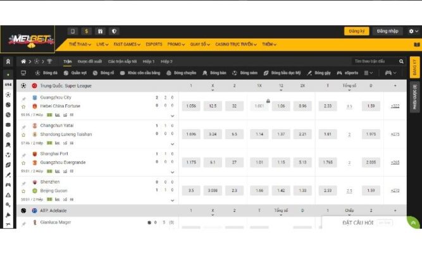Open the THỂ THAO menu
The width and height of the screenshot is (422, 253).
pyautogui.click(x=80, y=44)
